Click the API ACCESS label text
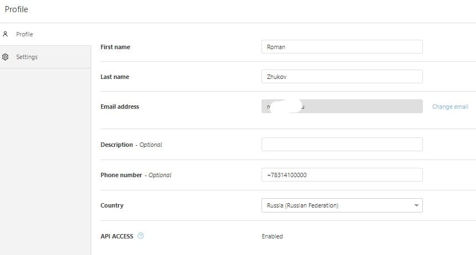Screen dimensions: 476x255 point(117,236)
